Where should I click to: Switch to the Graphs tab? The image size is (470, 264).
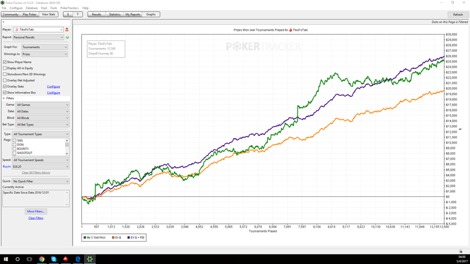[151, 14]
